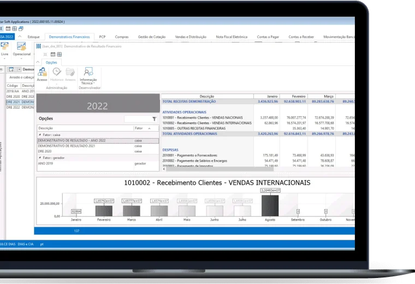Viewport: 415px width, 284px height.
Task: Select '1010002 - Recebimento Clientes - VENDAS INTERNACIONAIS' row
Action: [x=258, y=123]
